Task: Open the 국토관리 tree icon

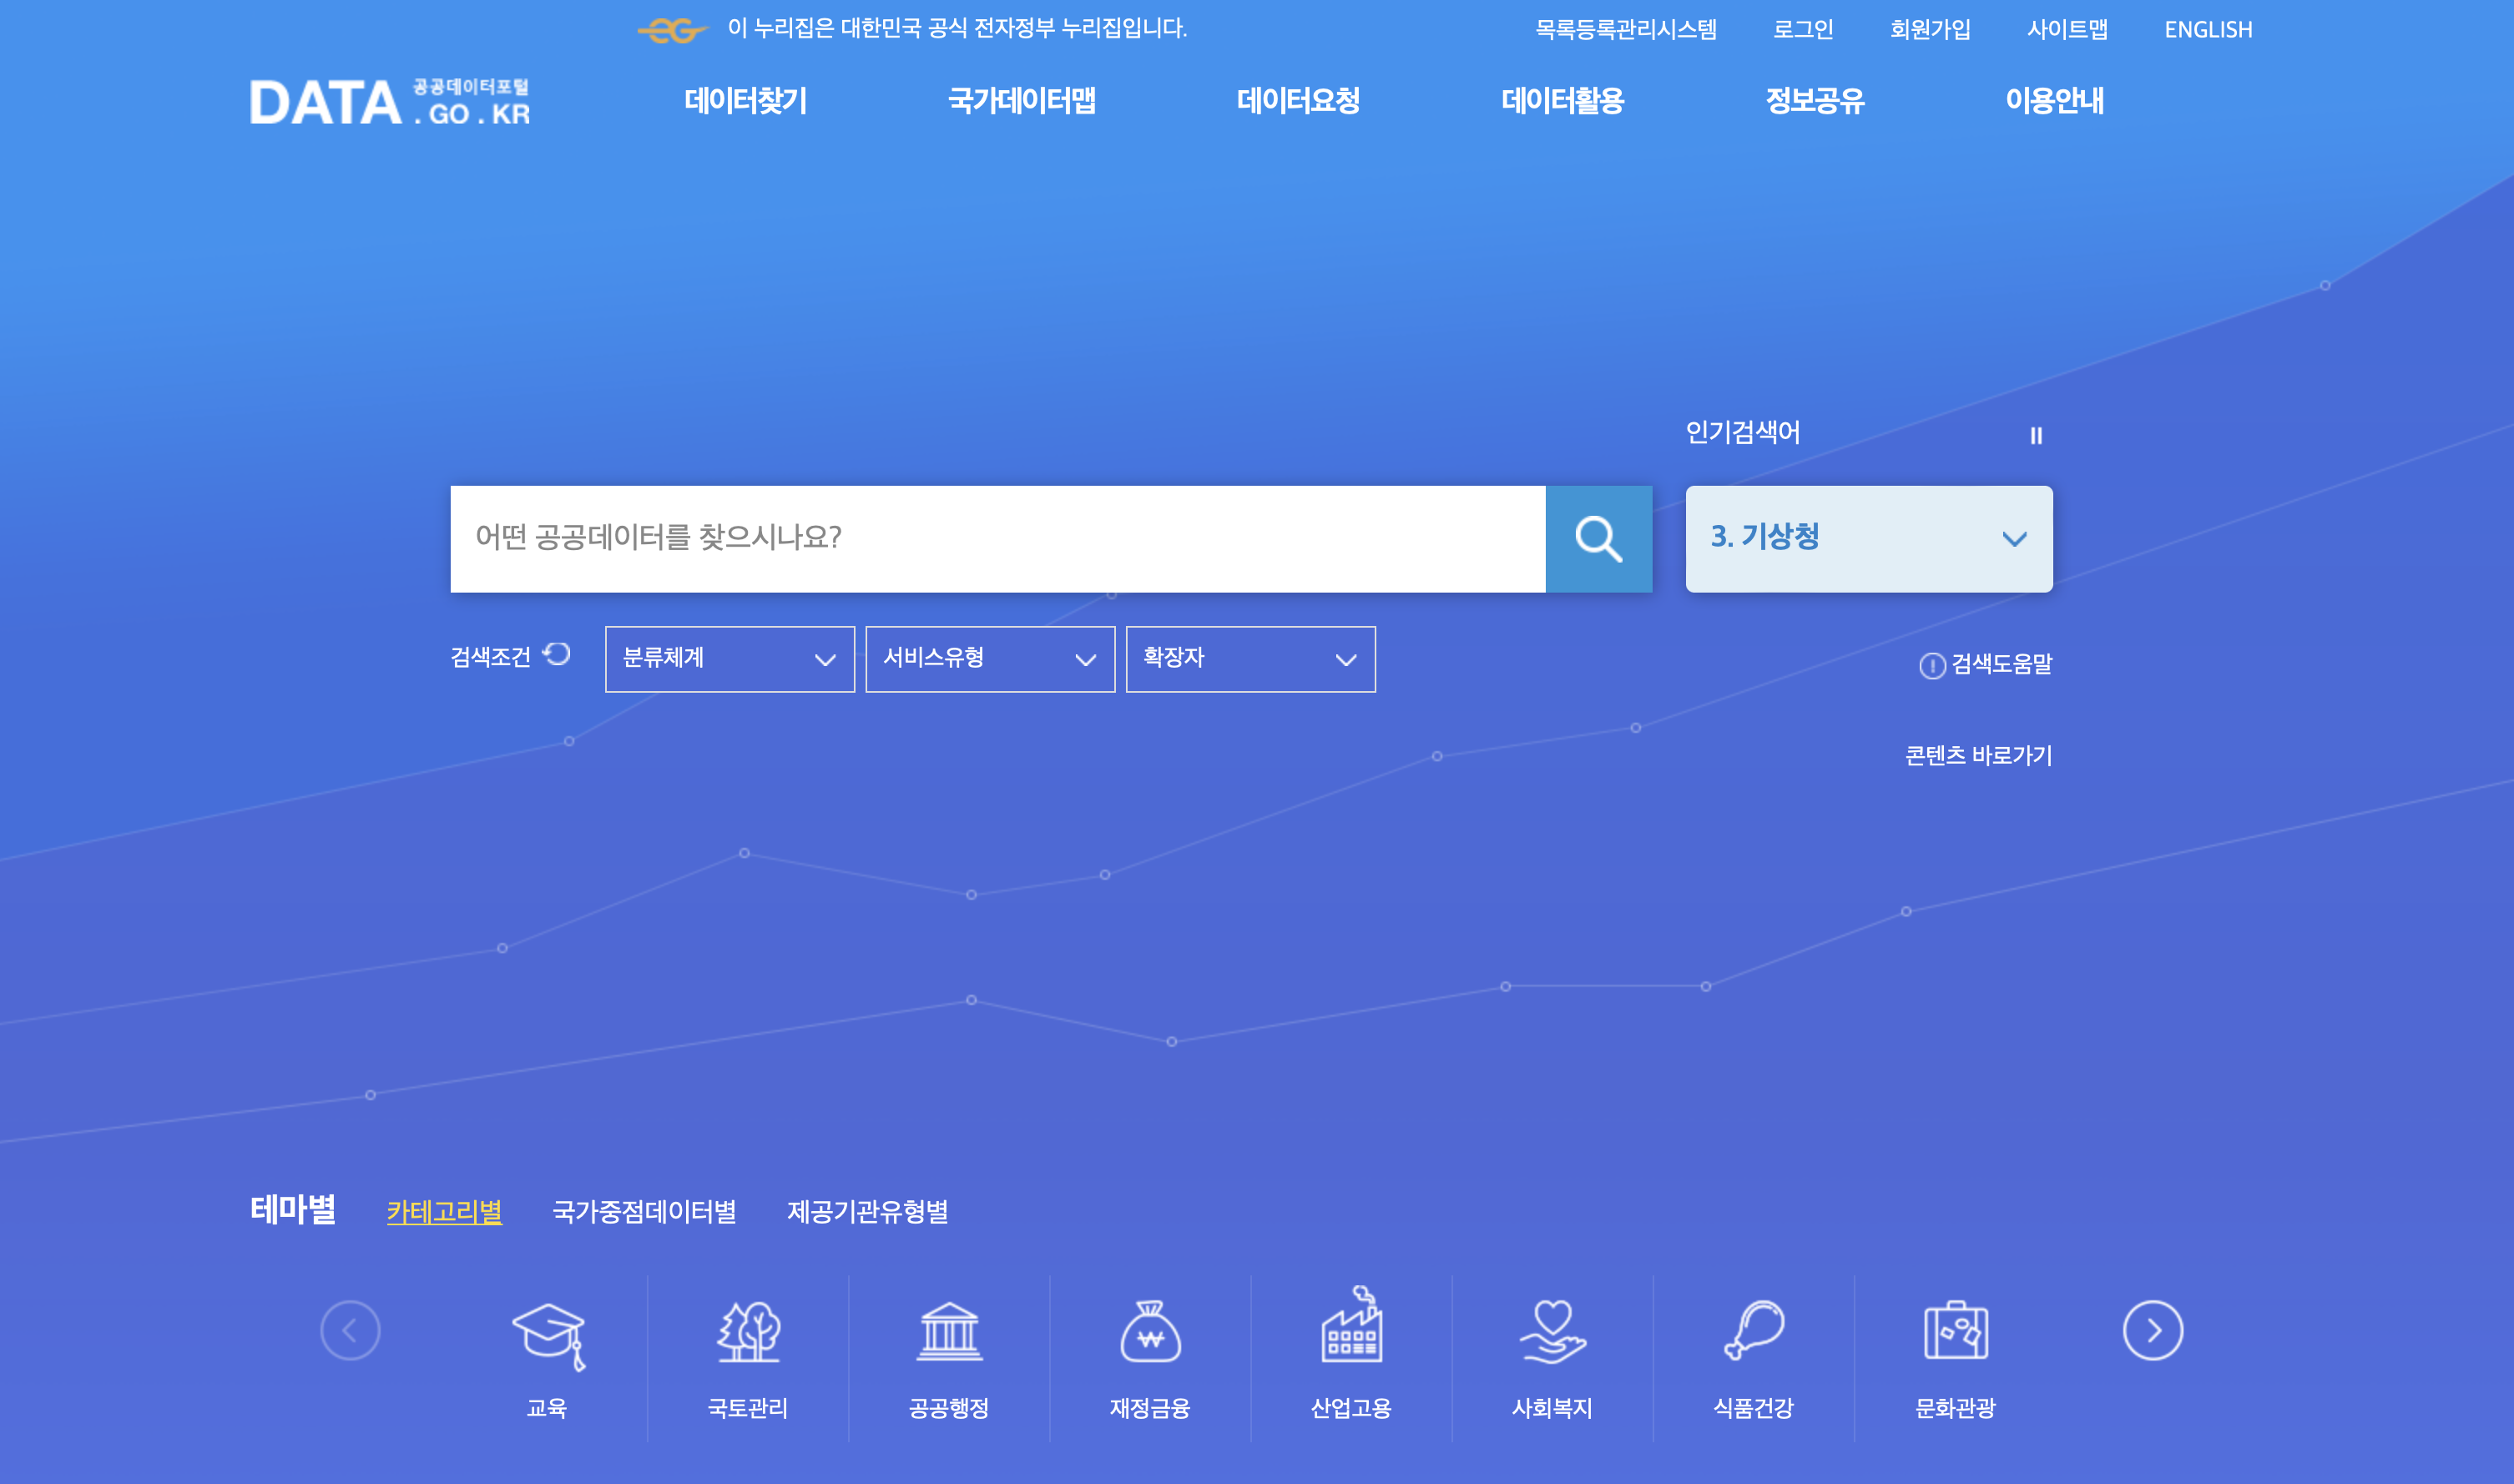Action: coord(748,1331)
